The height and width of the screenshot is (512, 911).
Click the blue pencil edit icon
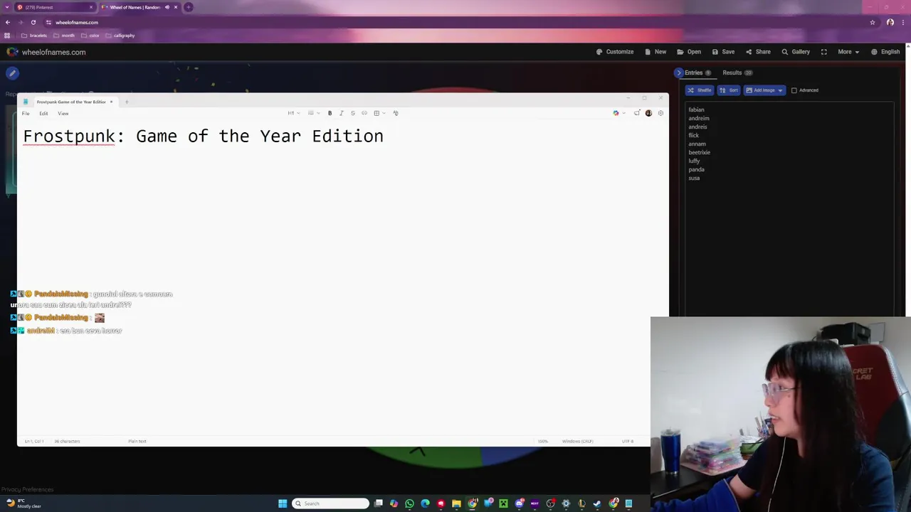coord(12,73)
